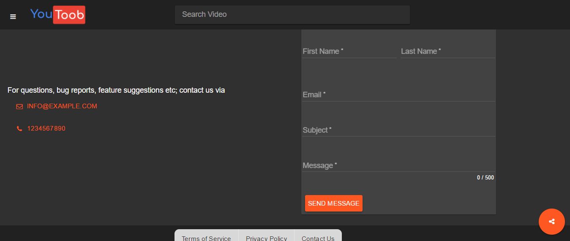
Task: Click the phone handset icon
Action: pyautogui.click(x=19, y=129)
